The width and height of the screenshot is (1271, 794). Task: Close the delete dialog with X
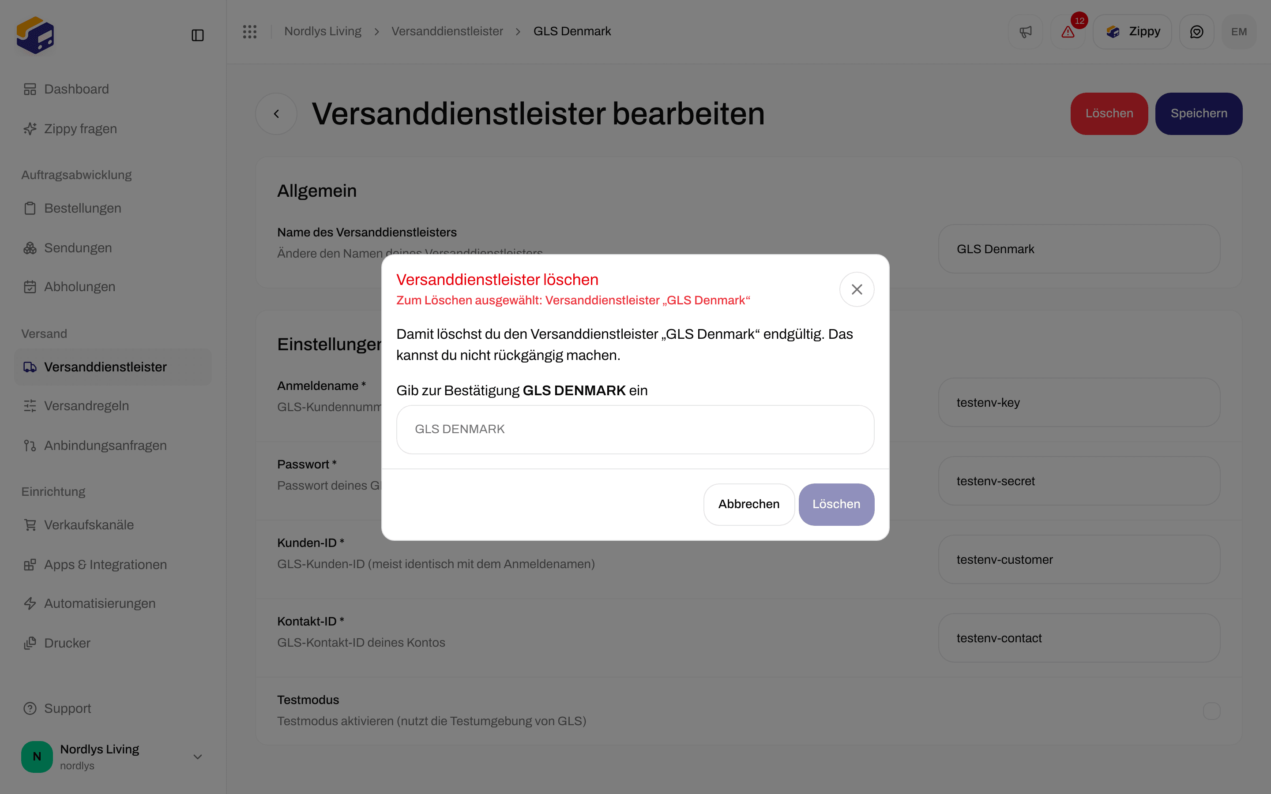tap(857, 289)
